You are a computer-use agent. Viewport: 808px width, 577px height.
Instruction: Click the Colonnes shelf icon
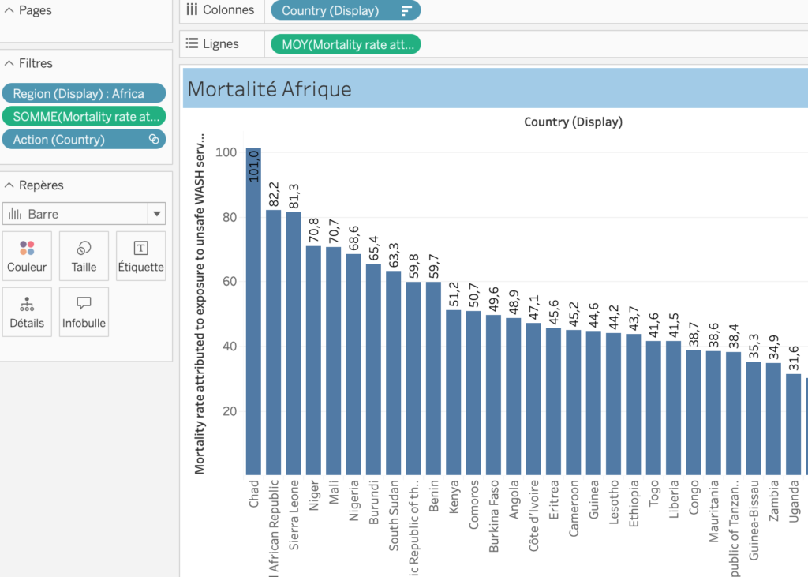[192, 9]
